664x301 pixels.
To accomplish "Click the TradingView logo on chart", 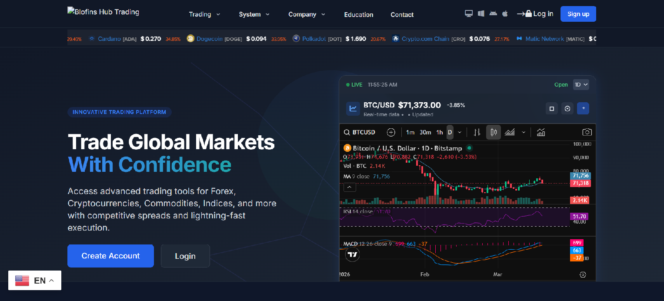I will pyautogui.click(x=352, y=254).
